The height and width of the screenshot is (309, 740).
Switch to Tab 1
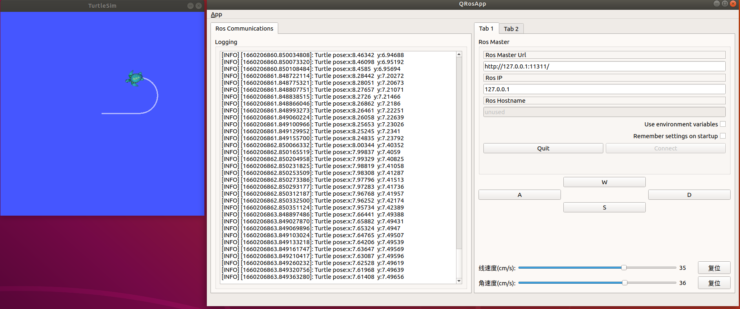(486, 29)
